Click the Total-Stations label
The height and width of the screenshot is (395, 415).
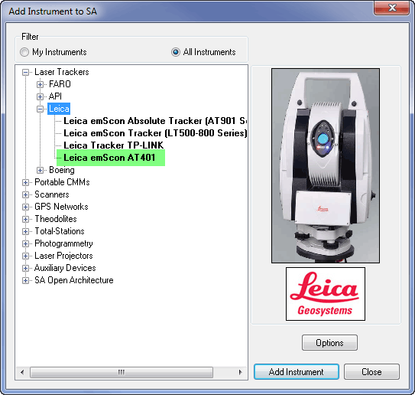pyautogui.click(x=60, y=231)
